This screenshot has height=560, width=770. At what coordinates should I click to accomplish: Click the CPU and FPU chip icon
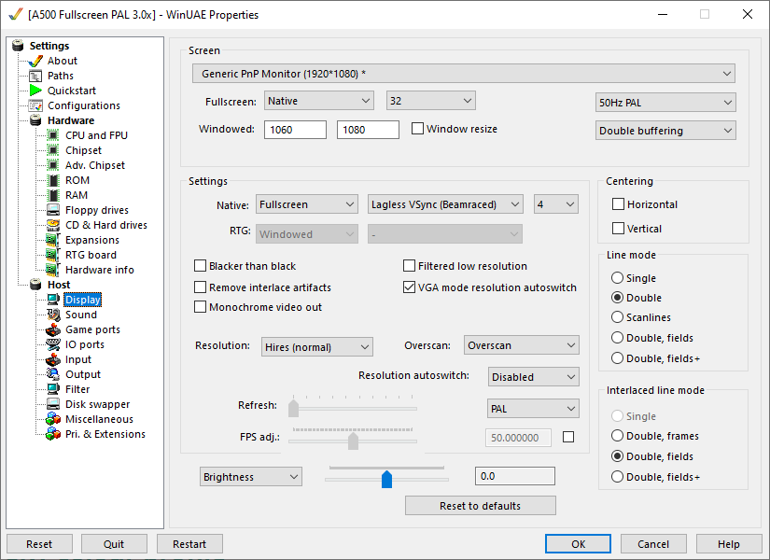click(53, 135)
